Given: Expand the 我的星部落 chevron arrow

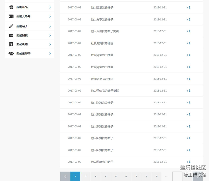Looking at the screenshot, I should coord(50,53).
